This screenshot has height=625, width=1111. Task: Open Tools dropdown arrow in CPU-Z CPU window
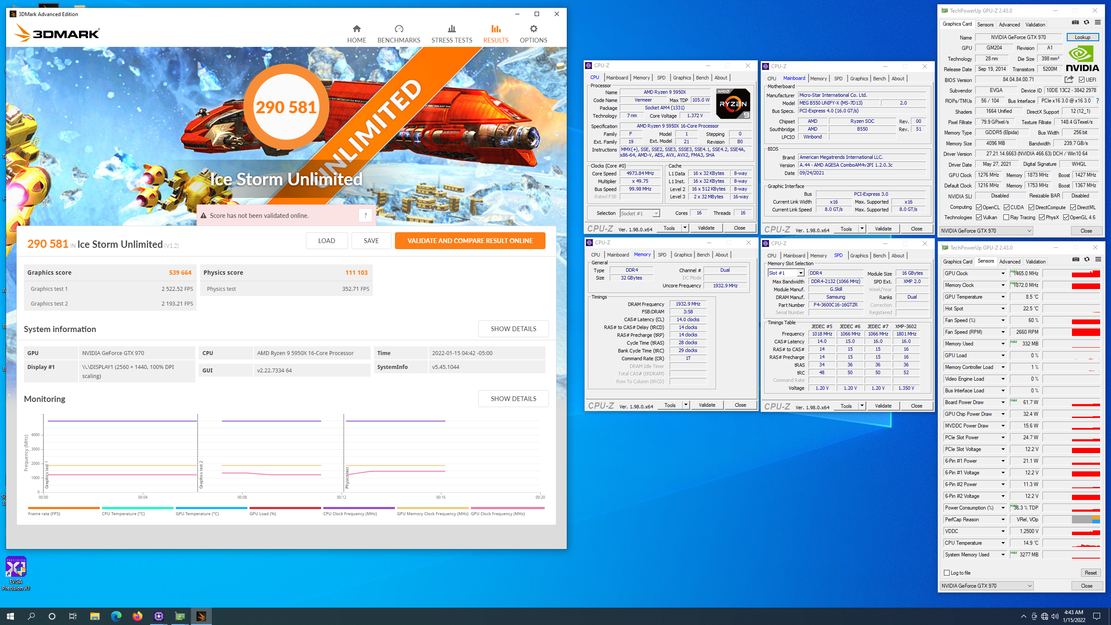685,228
